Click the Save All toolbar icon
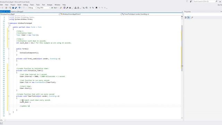The image size is (222, 125). (16, 8)
